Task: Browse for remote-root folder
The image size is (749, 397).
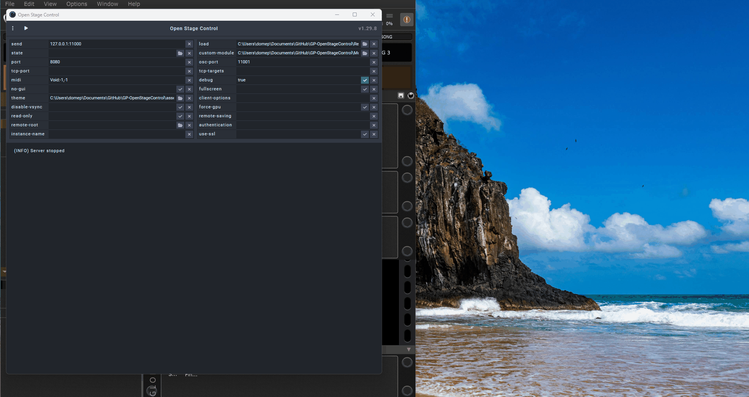Action: click(180, 125)
